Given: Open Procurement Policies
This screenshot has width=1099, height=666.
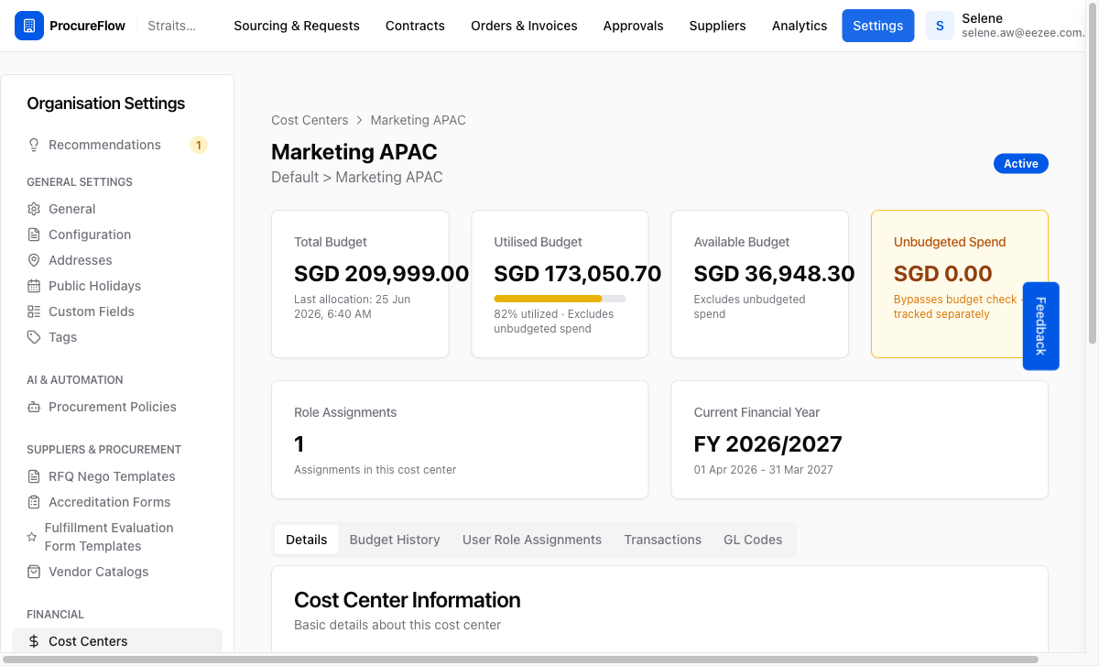Looking at the screenshot, I should 113,407.
